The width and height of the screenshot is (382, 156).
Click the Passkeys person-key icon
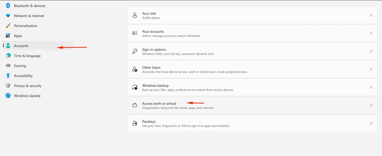click(x=135, y=123)
